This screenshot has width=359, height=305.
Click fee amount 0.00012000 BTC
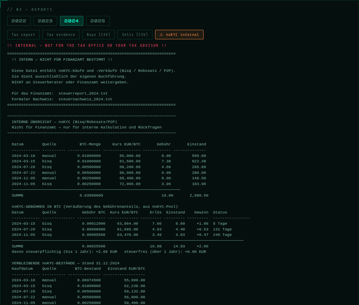(x=93, y=224)
